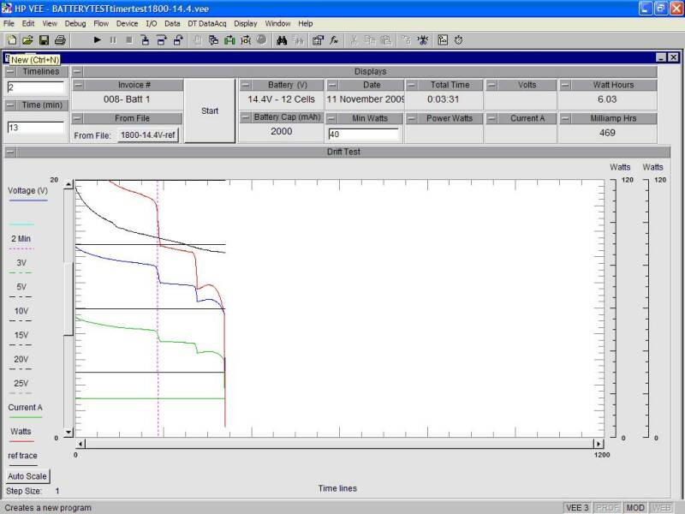Screen dimensions: 685x514
Task: Open the DT DataAcq menu
Action: (207, 24)
